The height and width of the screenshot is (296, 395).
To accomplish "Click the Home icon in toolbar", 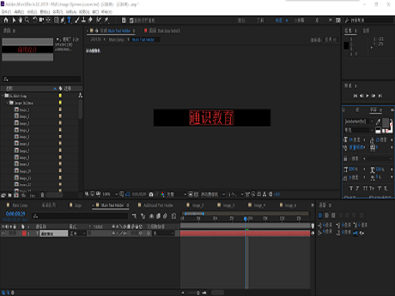I will point(6,20).
